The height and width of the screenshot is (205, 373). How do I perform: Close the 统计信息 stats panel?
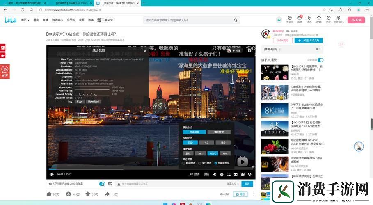tap(145, 51)
